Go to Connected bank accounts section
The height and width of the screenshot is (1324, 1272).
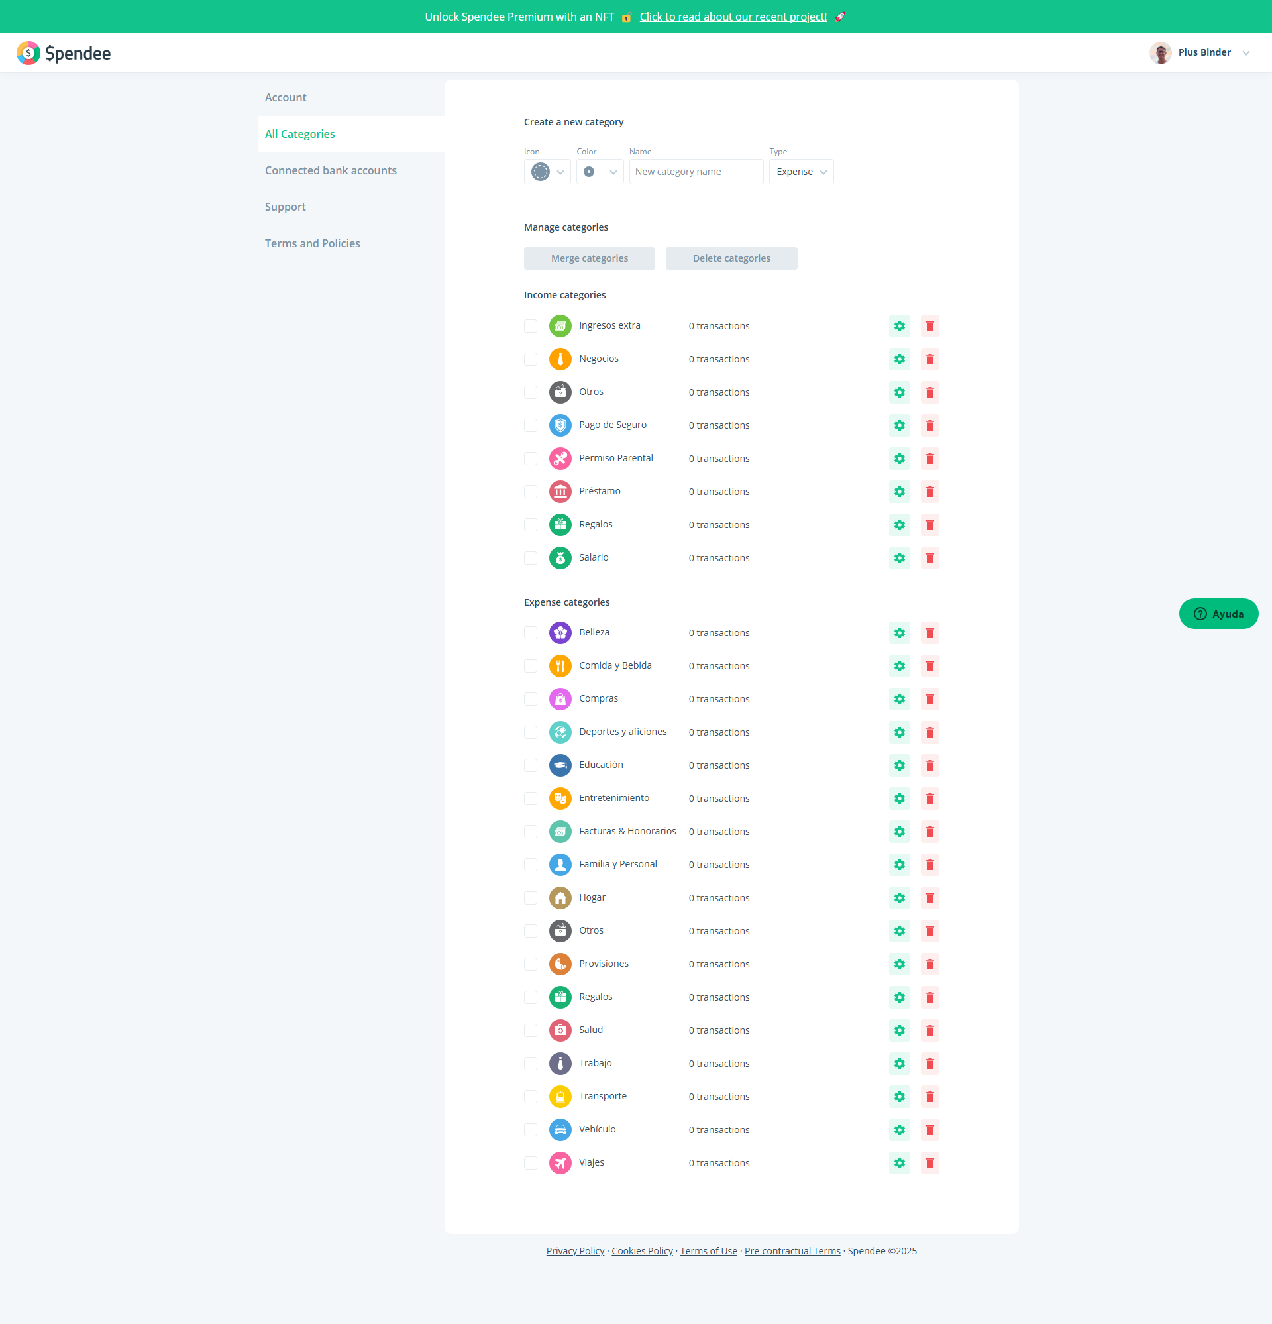tap(331, 170)
